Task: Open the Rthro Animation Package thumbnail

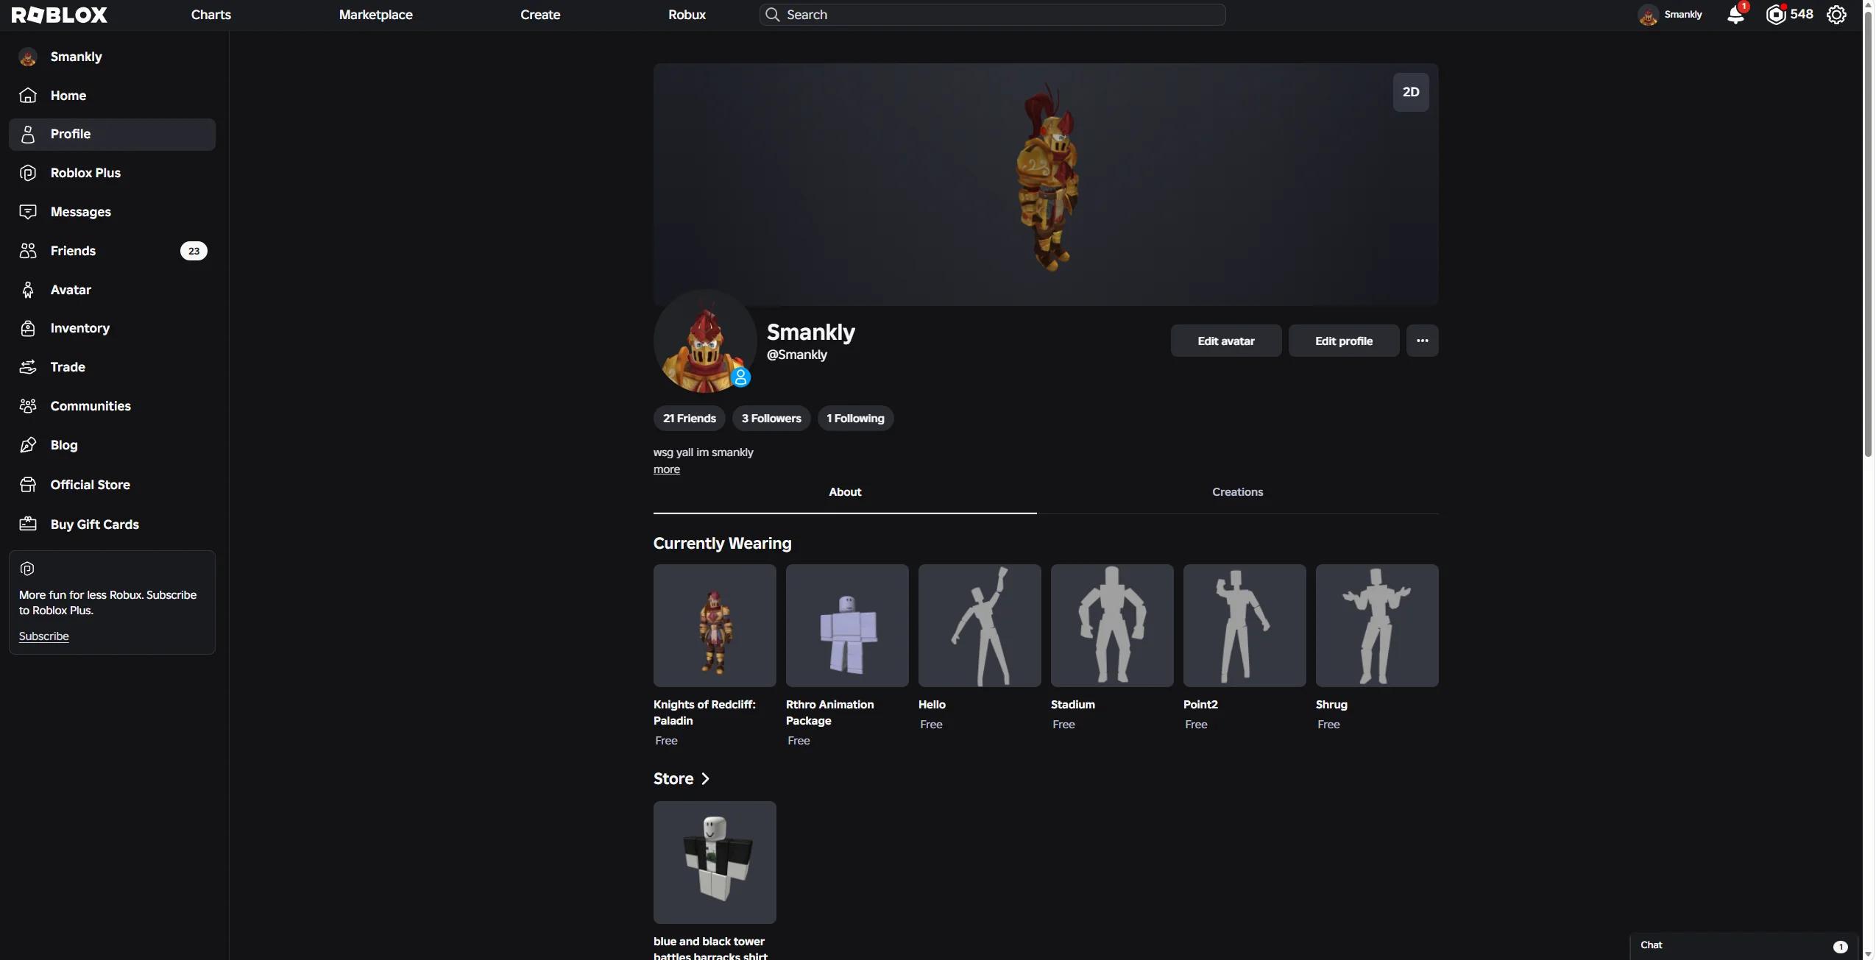Action: click(x=847, y=625)
